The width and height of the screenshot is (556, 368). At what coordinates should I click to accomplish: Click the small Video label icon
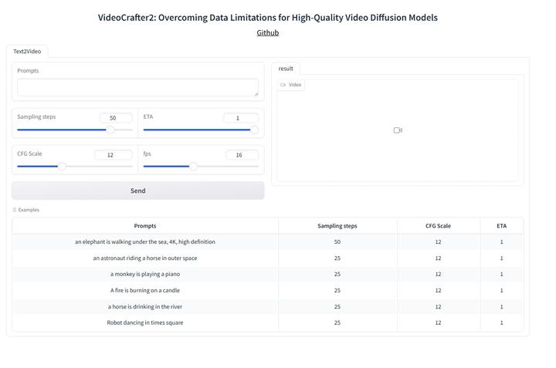[x=283, y=85]
